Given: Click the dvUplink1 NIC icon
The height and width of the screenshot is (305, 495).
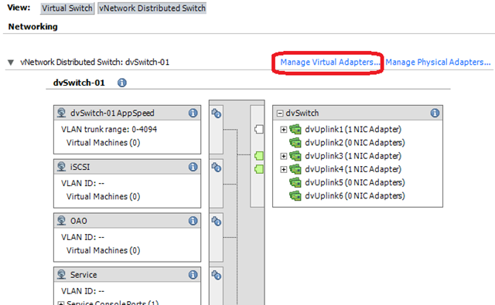Looking at the screenshot, I should click(x=295, y=130).
